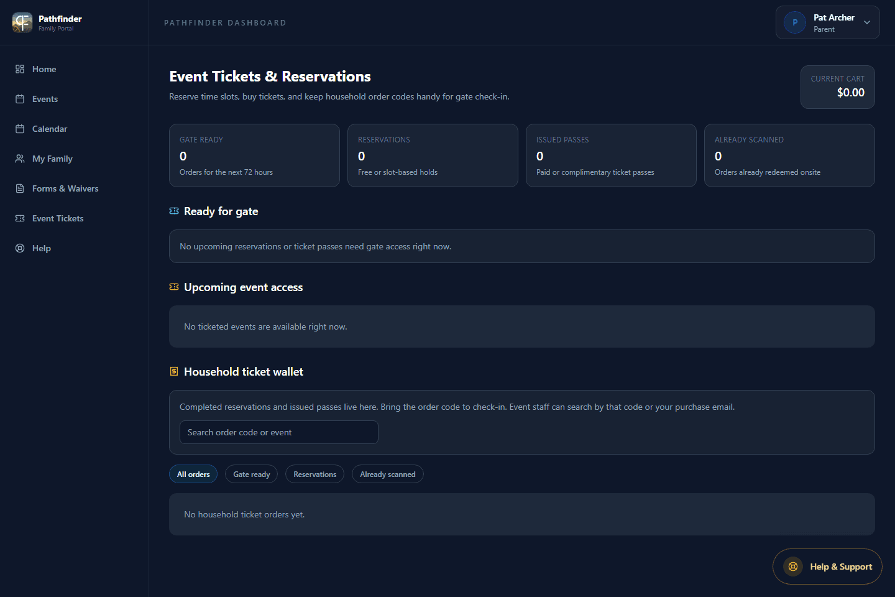Click the Pathfinder Family Portal brand name
The image size is (895, 597).
[60, 22]
